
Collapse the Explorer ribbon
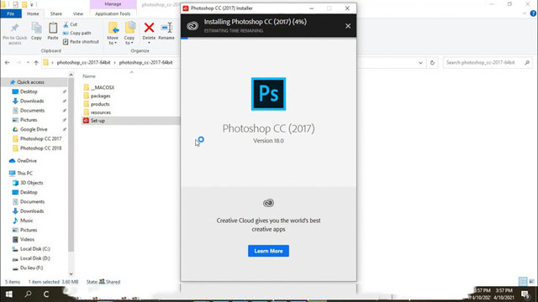click(525, 13)
